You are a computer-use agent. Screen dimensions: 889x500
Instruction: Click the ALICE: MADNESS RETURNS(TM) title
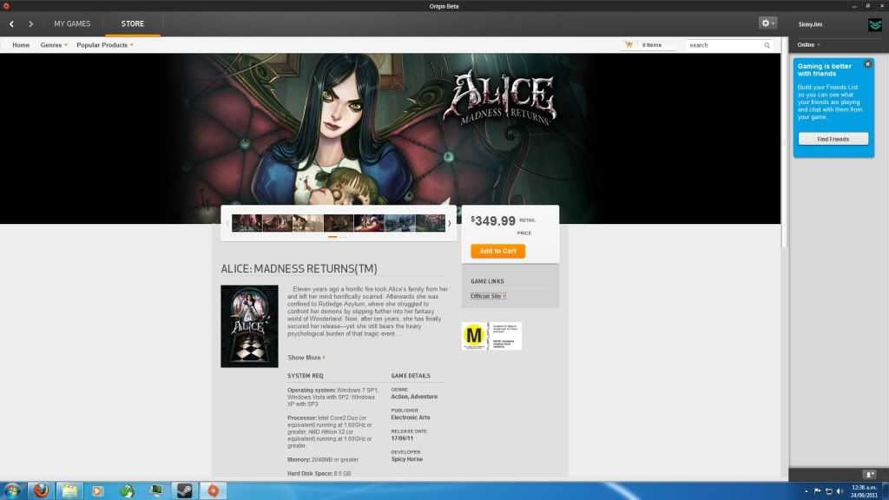tap(299, 269)
